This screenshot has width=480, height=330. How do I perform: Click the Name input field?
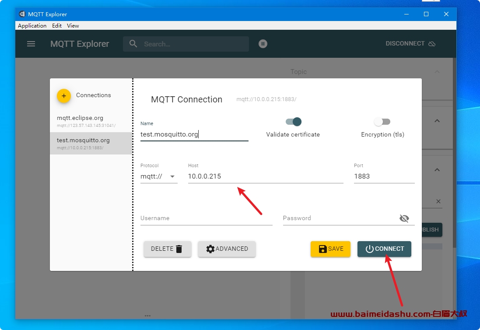coord(194,134)
